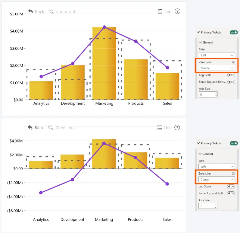Increase Axis Size with up arrow upper panel
Image resolution: width=240 pixels, height=233 pixels.
[216, 93]
